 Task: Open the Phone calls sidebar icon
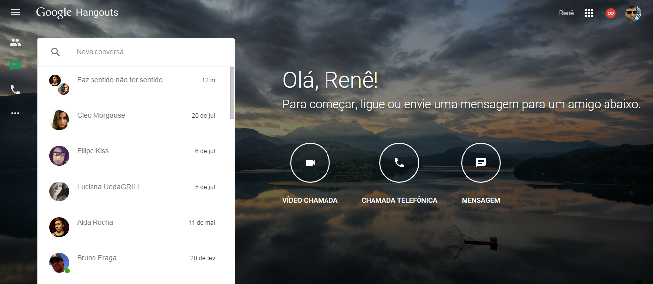[15, 90]
